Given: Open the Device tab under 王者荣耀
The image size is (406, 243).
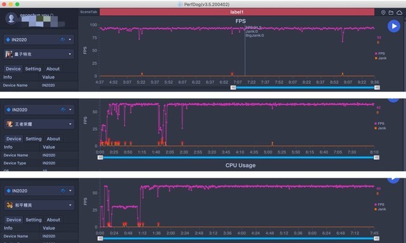Looking at the screenshot, I should 14,138.
